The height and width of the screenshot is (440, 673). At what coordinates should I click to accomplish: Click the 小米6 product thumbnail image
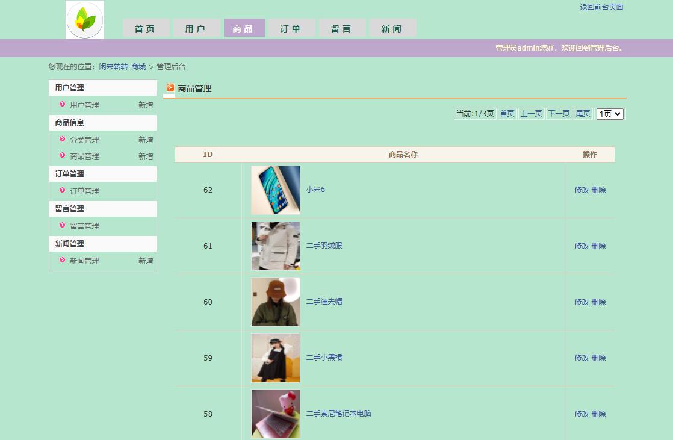[x=275, y=190]
